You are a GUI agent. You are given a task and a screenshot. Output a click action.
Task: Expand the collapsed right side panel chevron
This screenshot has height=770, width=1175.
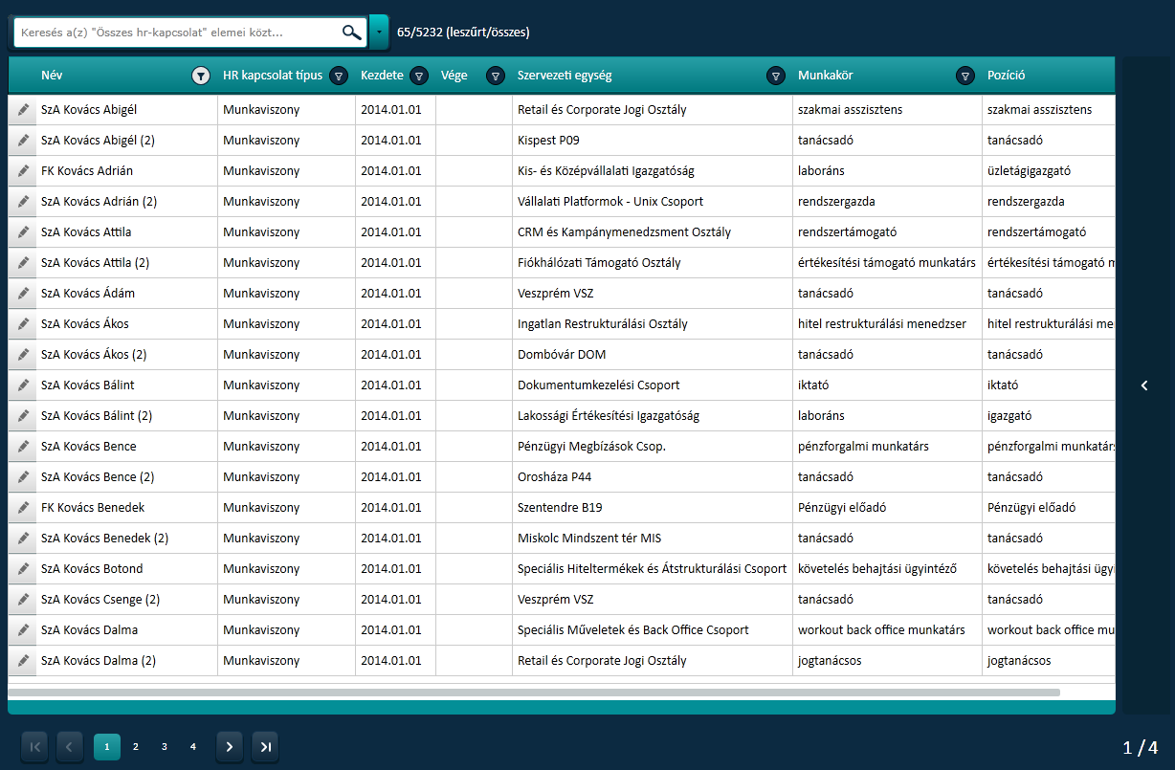(1144, 385)
